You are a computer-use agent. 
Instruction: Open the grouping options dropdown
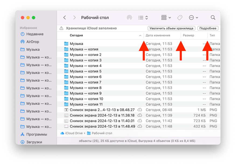[166, 18]
